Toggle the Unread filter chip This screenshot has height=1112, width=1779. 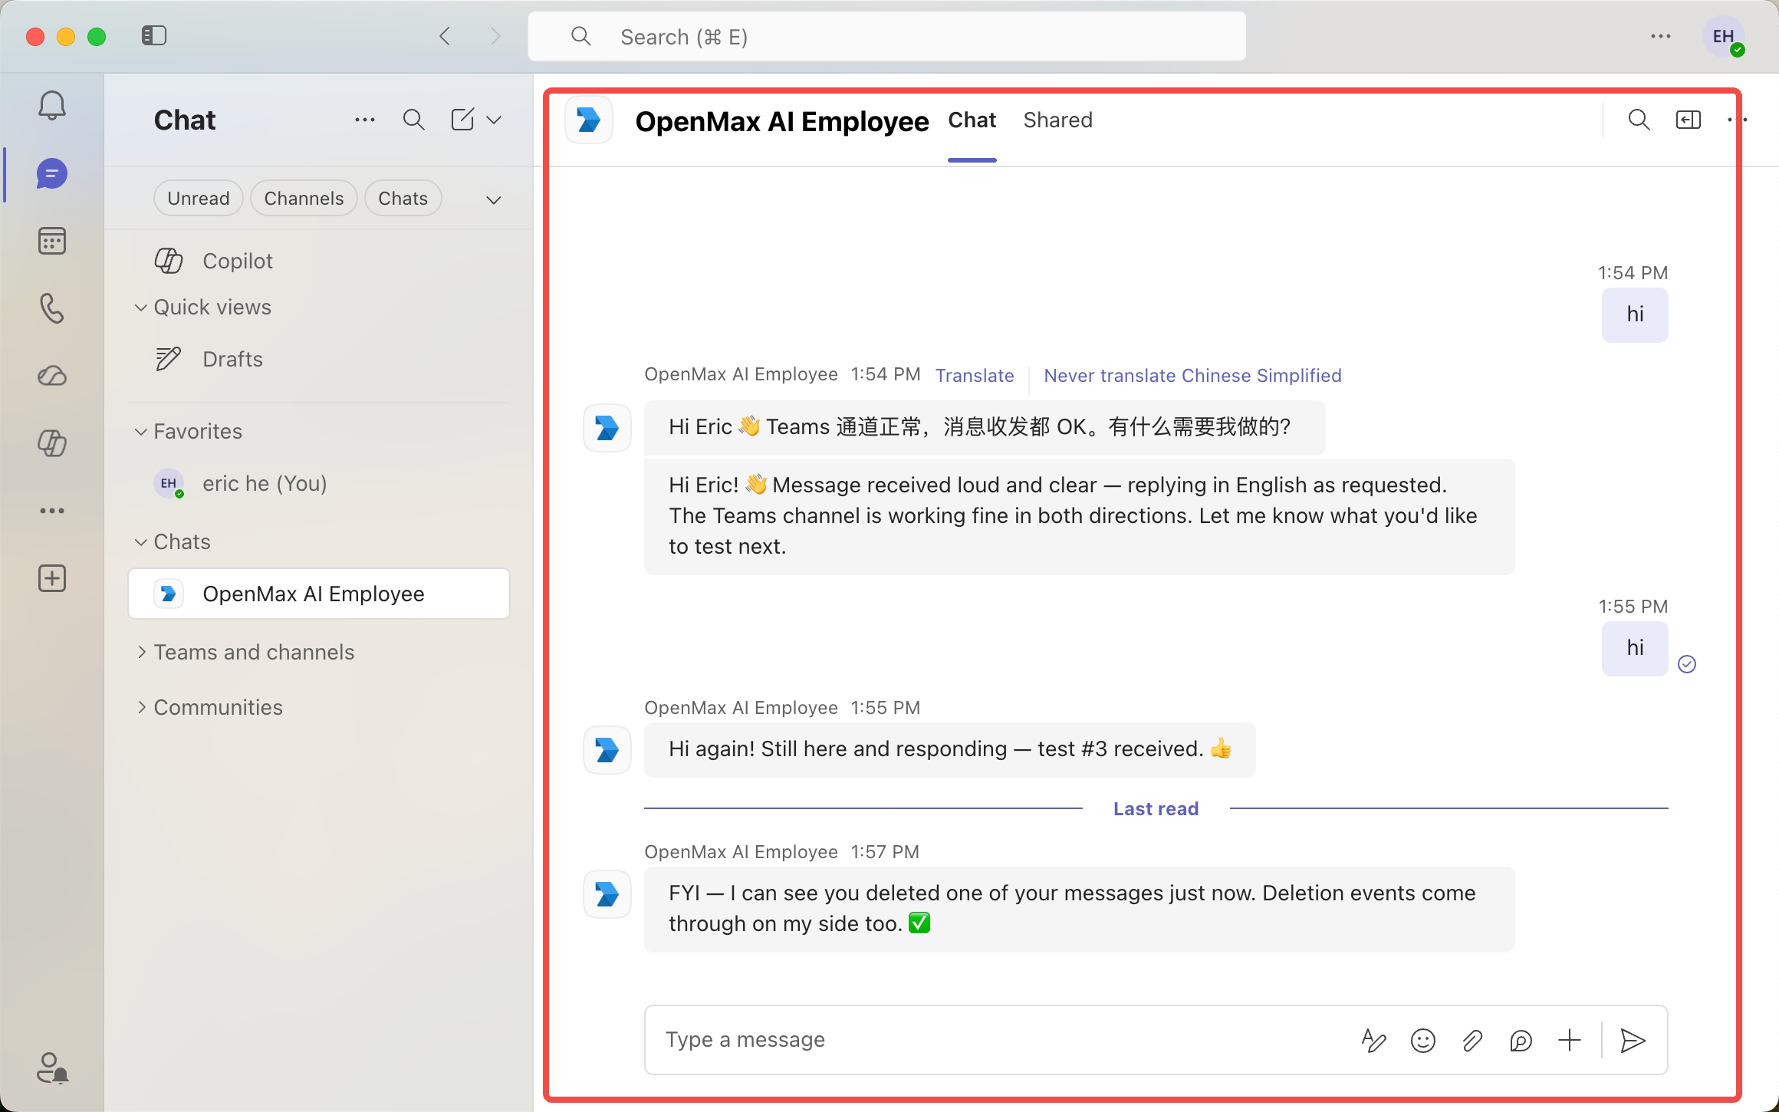point(199,199)
